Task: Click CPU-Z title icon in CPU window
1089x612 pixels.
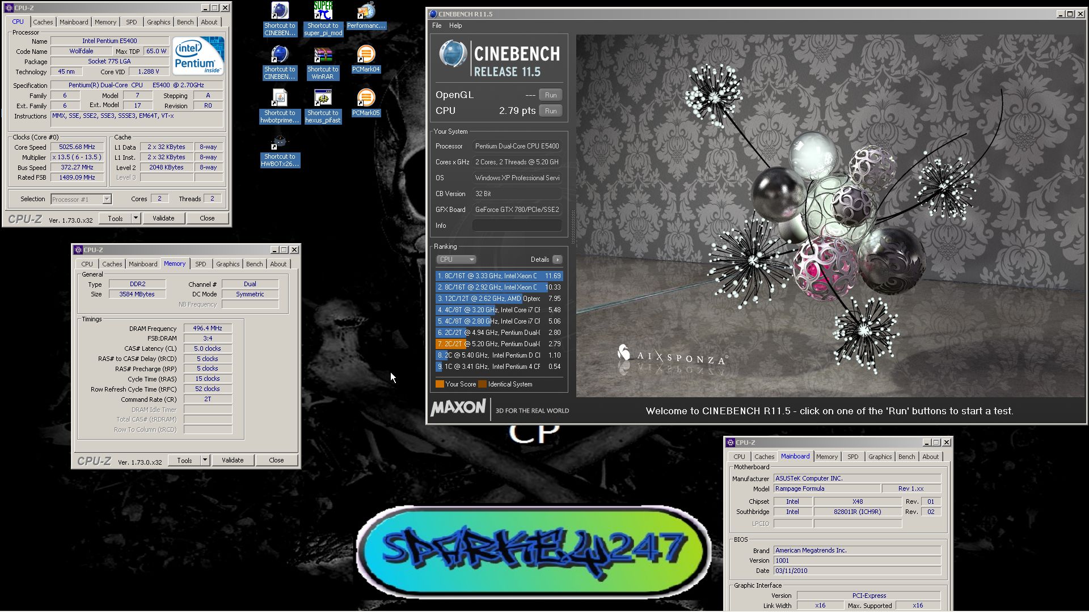Action: pyautogui.click(x=9, y=8)
